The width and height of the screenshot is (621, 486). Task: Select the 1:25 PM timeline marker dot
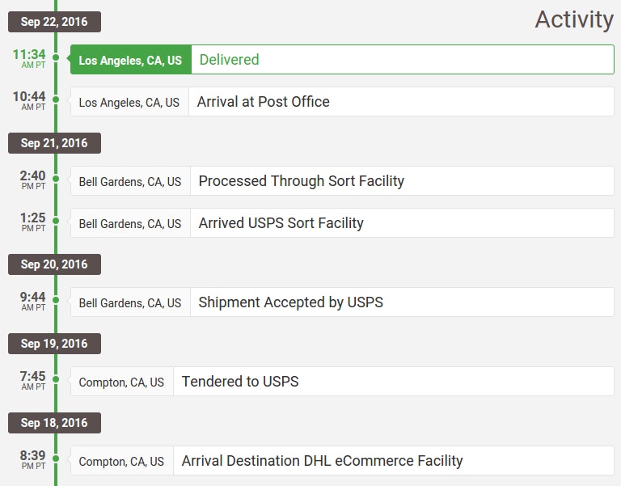(56, 221)
